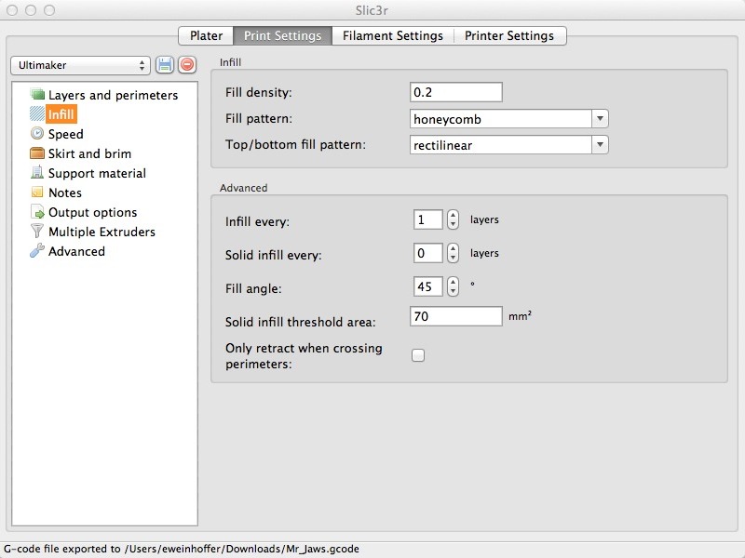Click the Infill every layers stepper
745x558 pixels.
[x=453, y=219]
